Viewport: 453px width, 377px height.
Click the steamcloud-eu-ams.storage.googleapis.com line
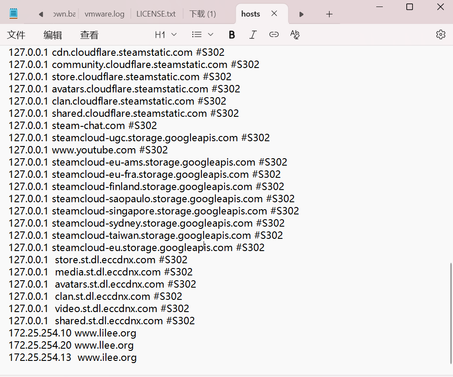[148, 162]
